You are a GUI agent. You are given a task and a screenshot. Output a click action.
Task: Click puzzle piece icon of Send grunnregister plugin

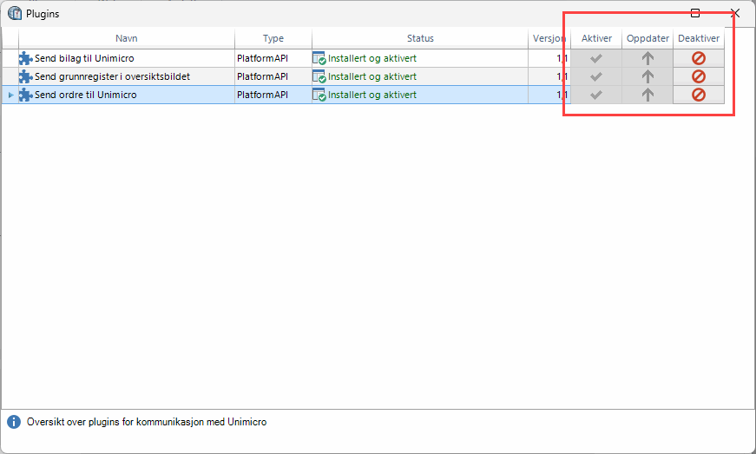pyautogui.click(x=25, y=76)
